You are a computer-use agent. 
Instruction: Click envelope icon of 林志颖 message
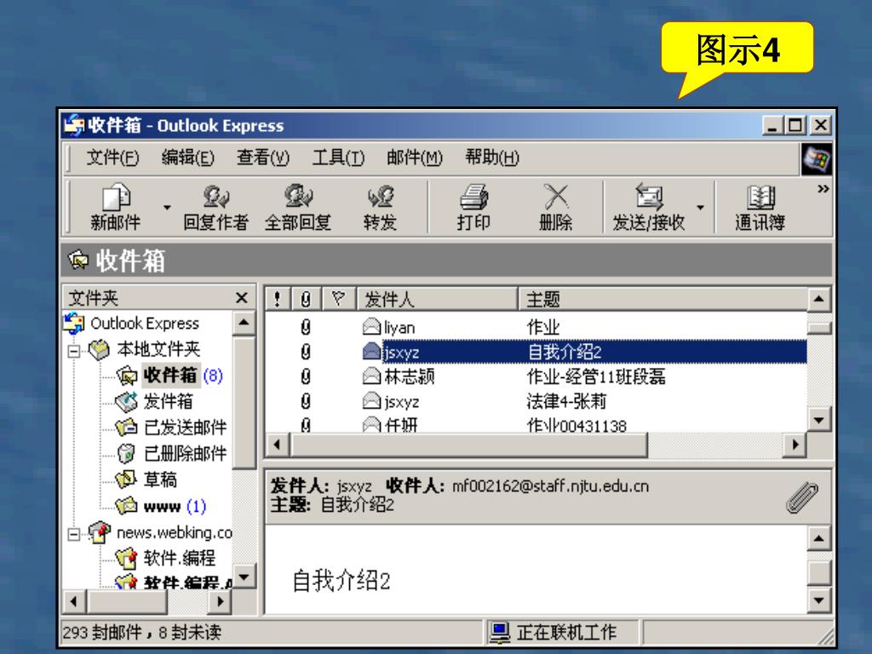coord(371,376)
